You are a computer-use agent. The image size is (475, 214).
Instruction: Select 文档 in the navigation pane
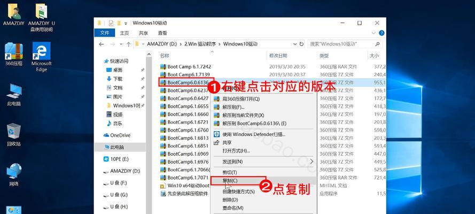pyautogui.click(x=118, y=88)
